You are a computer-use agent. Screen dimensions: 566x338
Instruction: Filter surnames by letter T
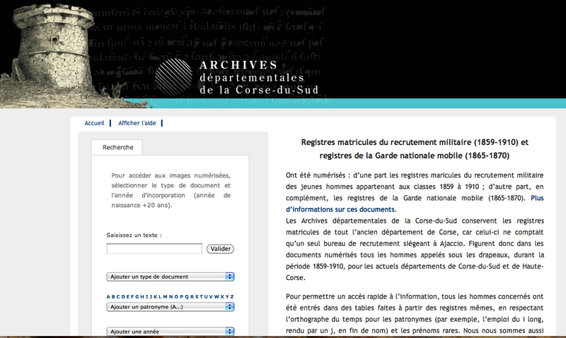click(x=201, y=296)
